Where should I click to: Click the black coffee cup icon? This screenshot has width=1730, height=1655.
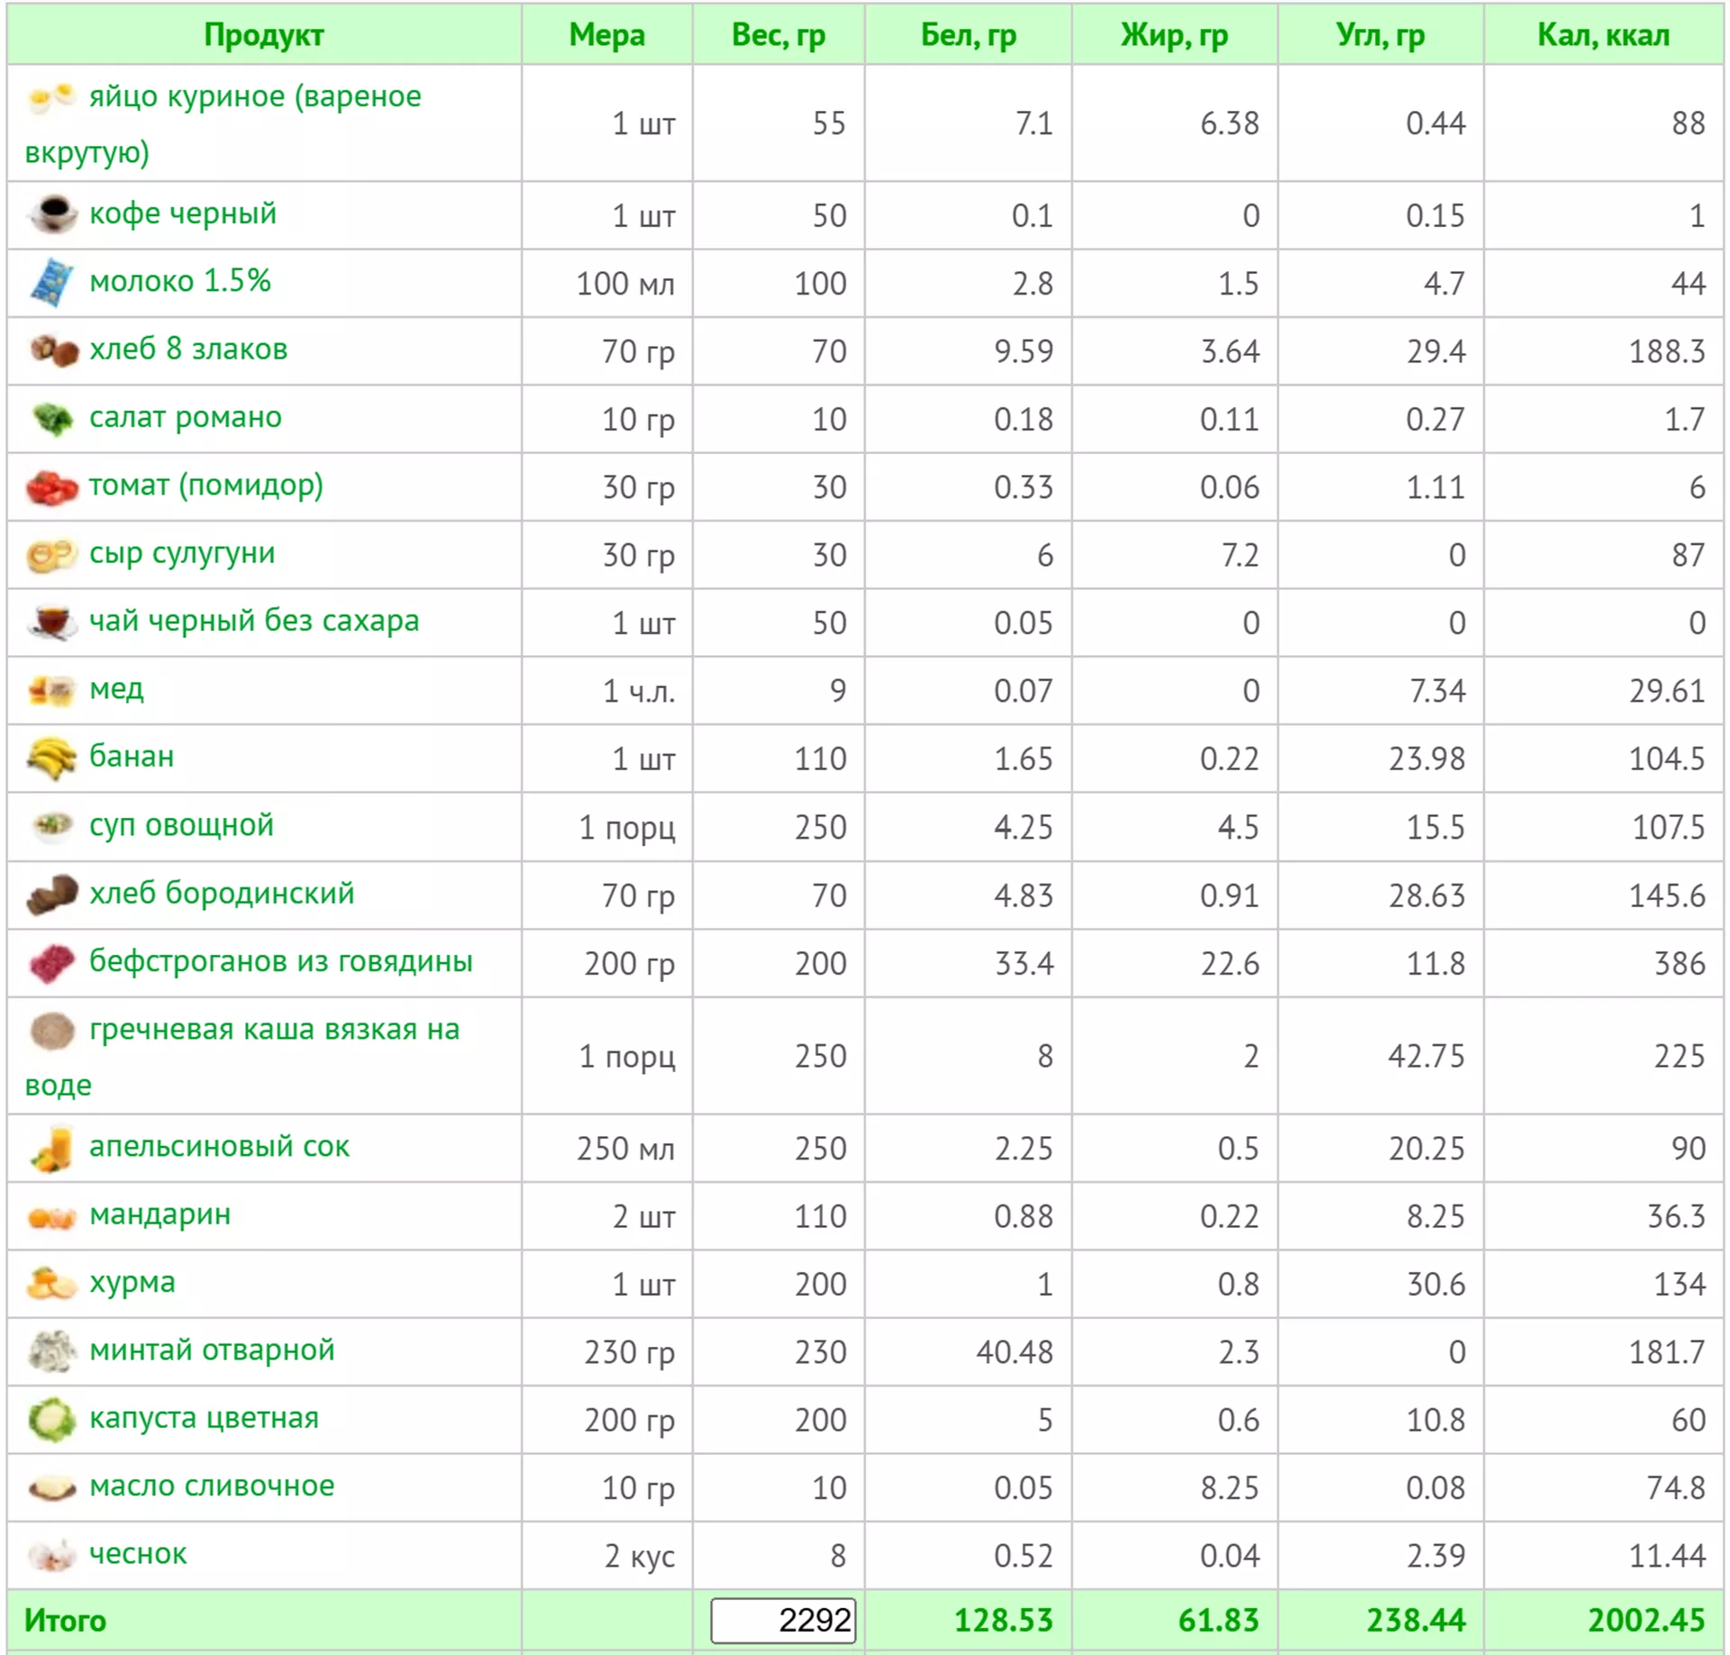52,214
